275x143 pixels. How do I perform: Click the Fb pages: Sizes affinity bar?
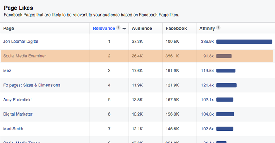pos(226,85)
